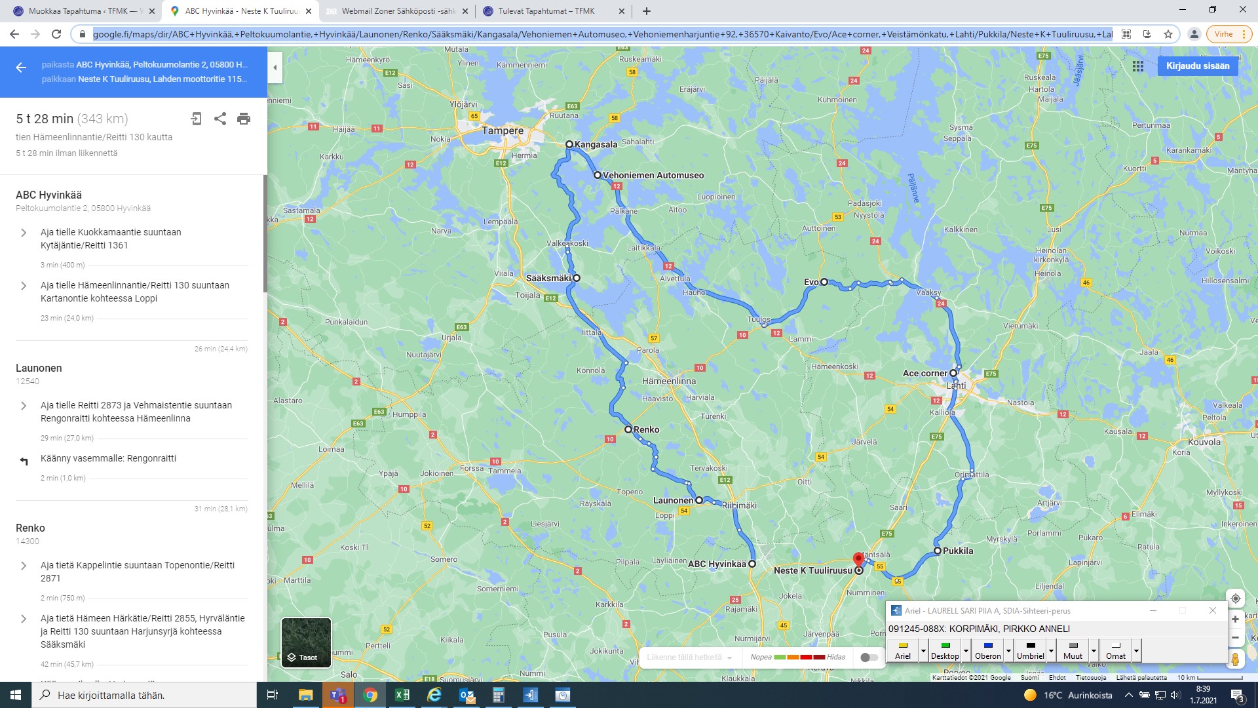Viewport: 1258px width, 708px height.
Task: Zoom in on the map
Action: coord(1235,619)
